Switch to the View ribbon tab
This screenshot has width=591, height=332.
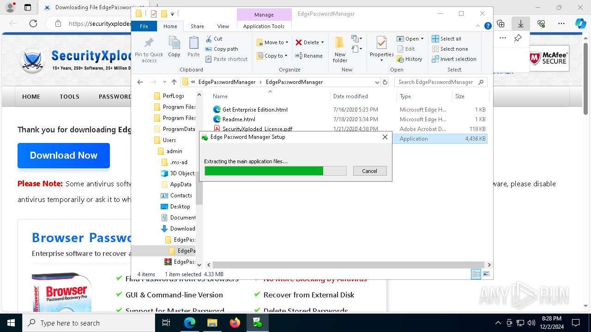tap(223, 26)
